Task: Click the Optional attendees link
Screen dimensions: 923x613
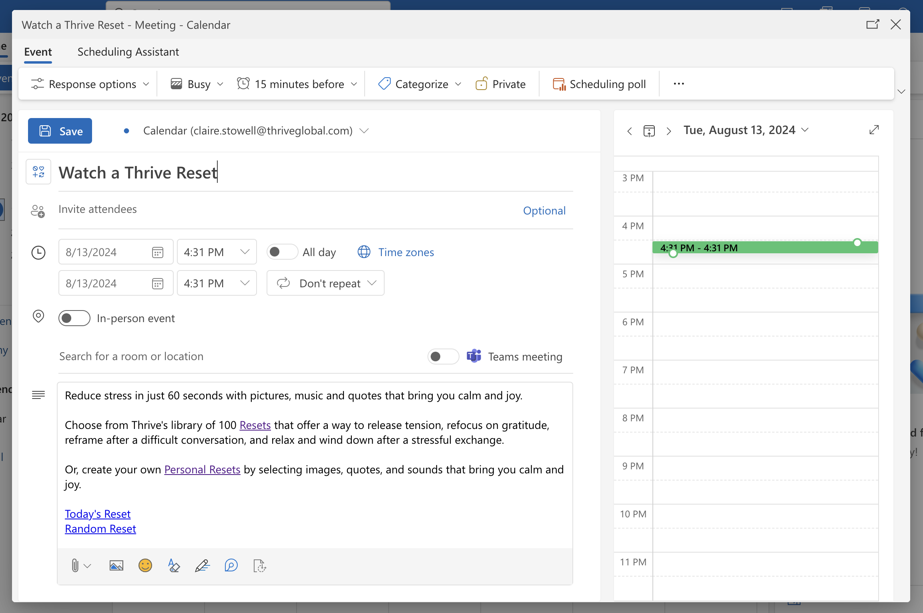Action: tap(544, 210)
